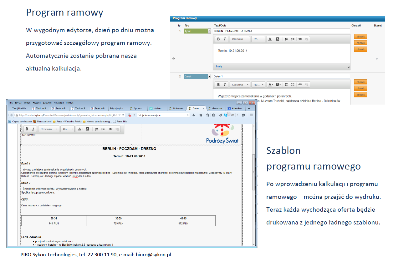Click the body tag in editor status bar
Image resolution: width=398 pixels, height=261 pixels.
coord(219,66)
